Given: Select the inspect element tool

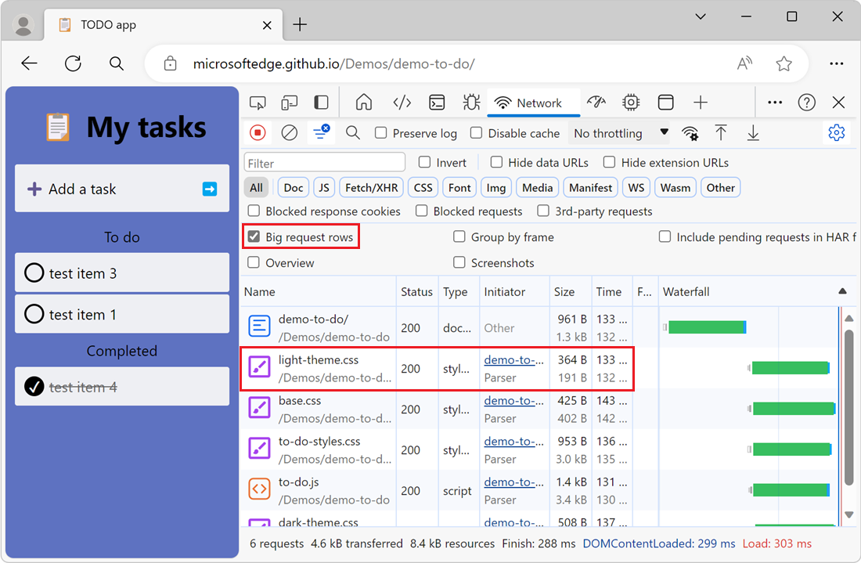Looking at the screenshot, I should 258,102.
